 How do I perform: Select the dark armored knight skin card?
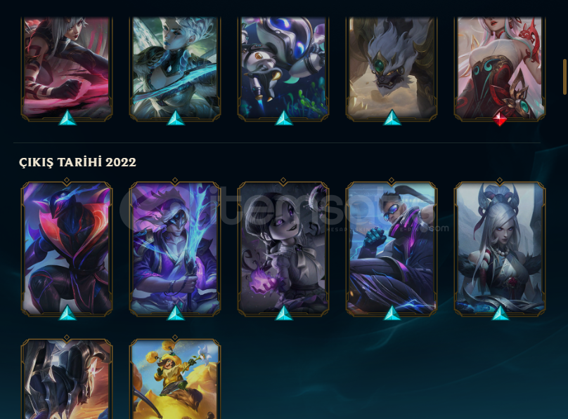click(67, 379)
